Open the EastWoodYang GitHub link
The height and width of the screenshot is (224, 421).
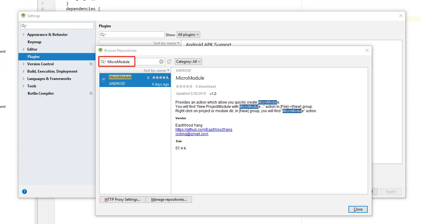(204, 130)
